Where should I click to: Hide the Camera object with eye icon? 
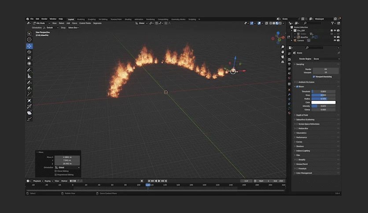335,40
